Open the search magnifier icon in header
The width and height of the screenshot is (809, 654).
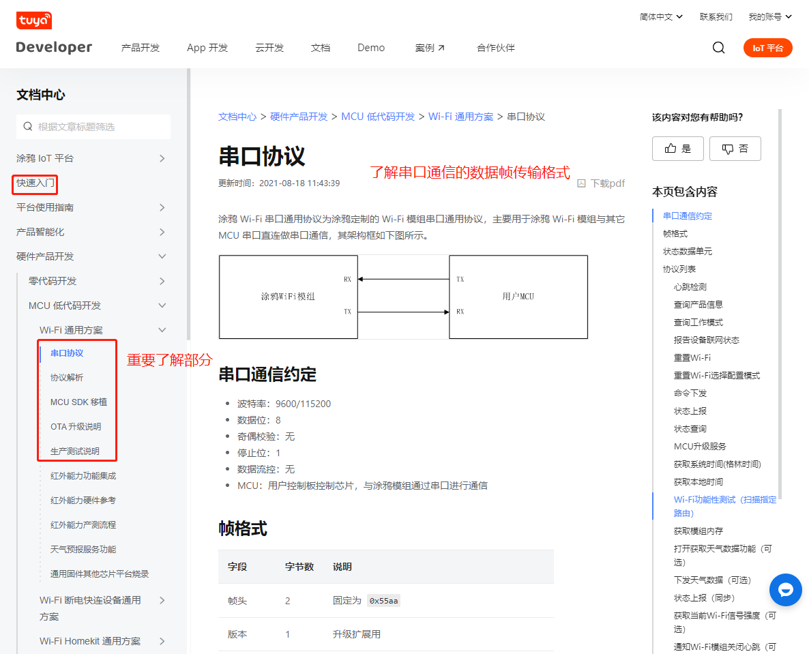point(718,48)
